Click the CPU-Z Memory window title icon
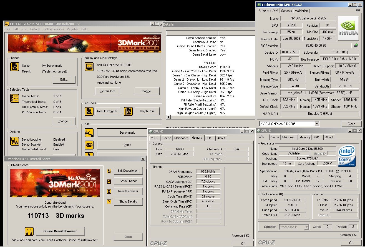Viewport: 365px width, 247px height. click(150, 131)
